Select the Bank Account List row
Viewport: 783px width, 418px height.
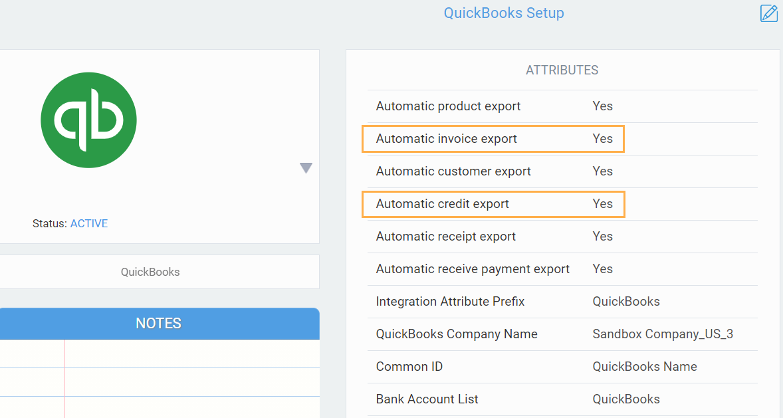point(427,399)
